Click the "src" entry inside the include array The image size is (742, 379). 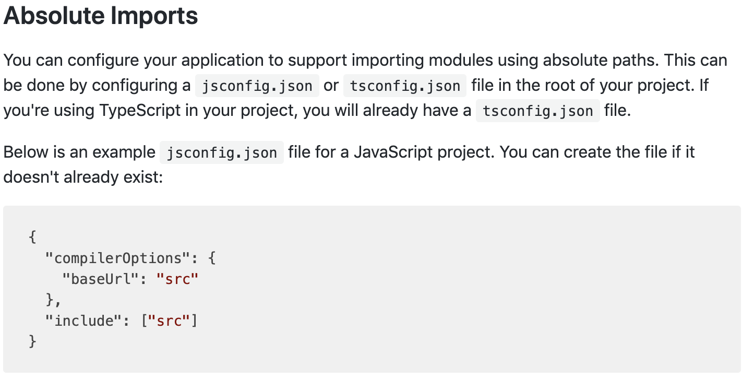click(169, 321)
